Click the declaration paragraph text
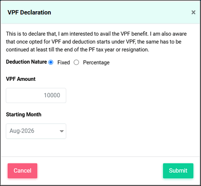 [x=96, y=41]
